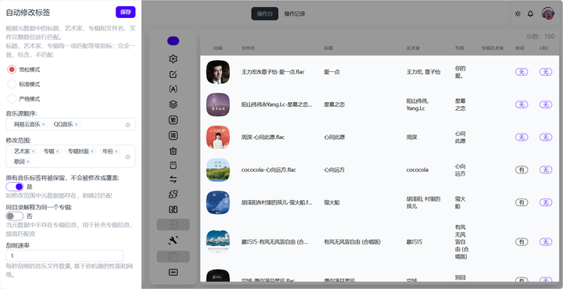Select the 标准模式 radio button
Viewport: 563px width, 289px height.
12,84
